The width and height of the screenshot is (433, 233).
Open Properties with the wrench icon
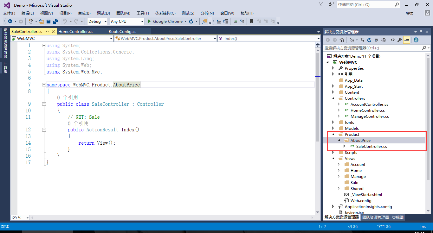(399, 40)
